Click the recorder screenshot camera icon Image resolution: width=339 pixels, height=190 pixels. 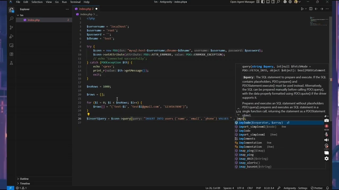327,121
